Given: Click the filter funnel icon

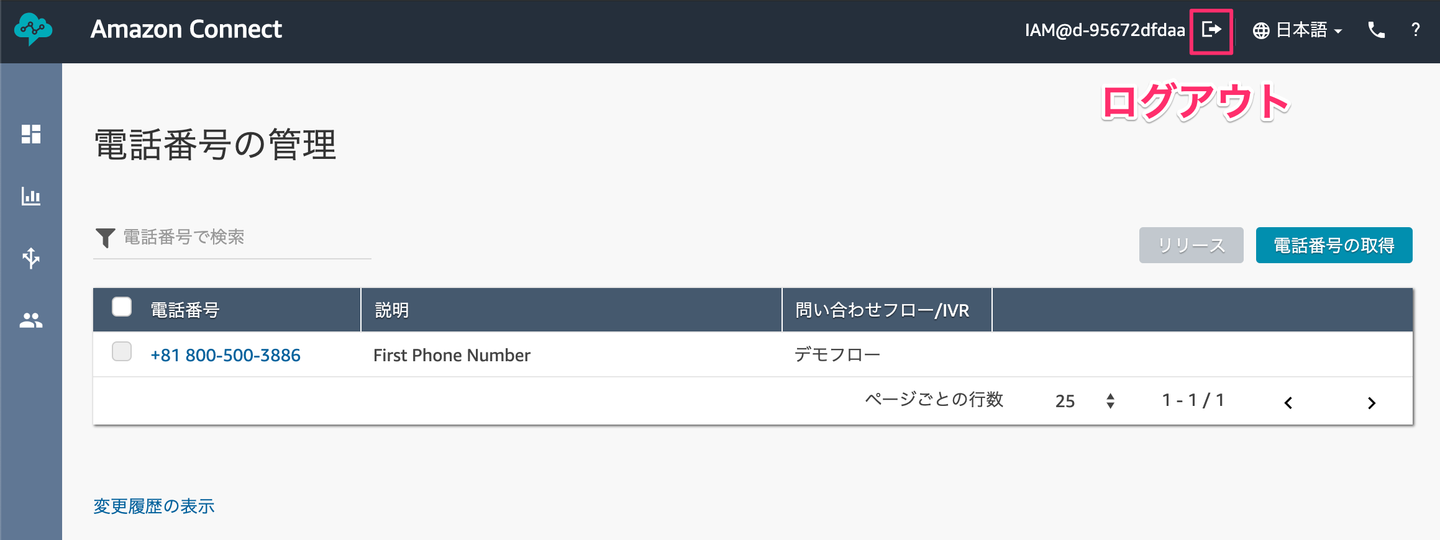Looking at the screenshot, I should (x=106, y=238).
